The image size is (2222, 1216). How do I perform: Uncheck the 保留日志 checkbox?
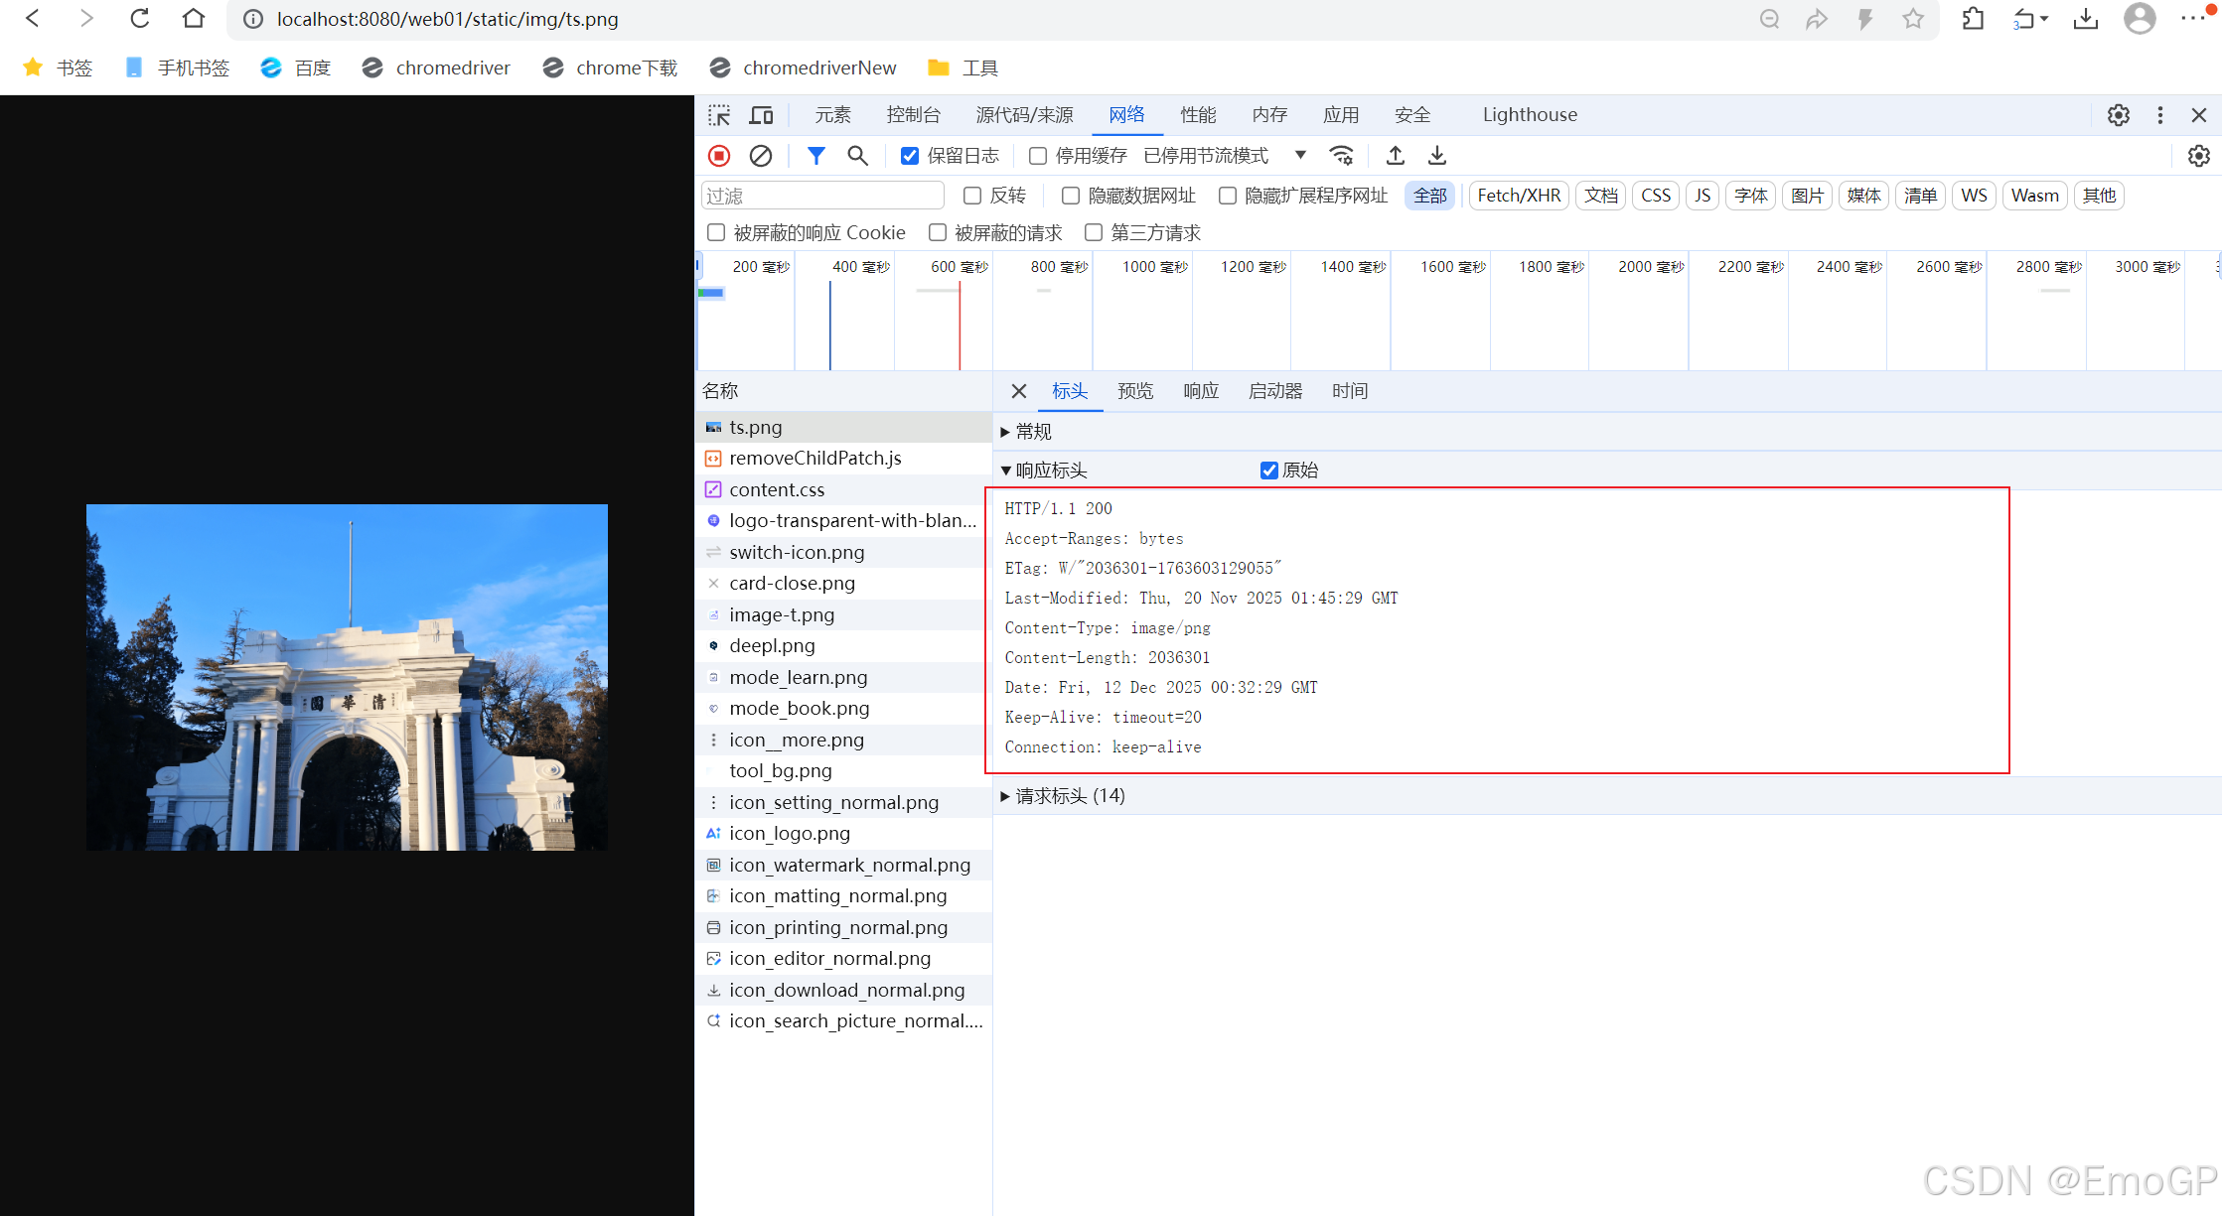pos(910,156)
